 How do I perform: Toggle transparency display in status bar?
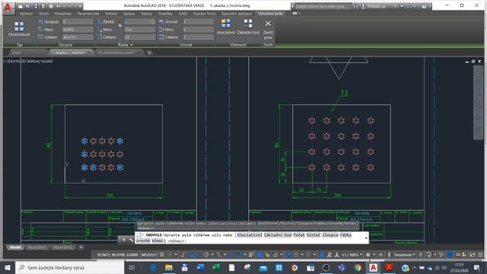click(x=259, y=255)
